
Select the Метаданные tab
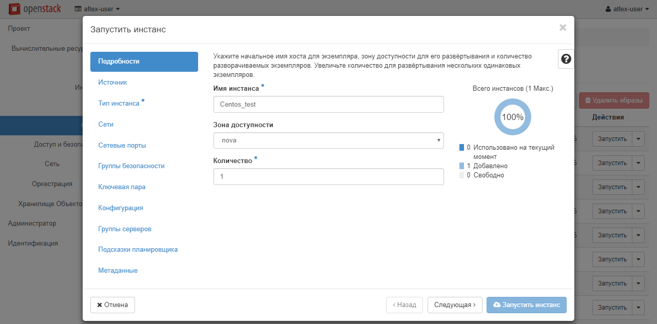pos(118,271)
